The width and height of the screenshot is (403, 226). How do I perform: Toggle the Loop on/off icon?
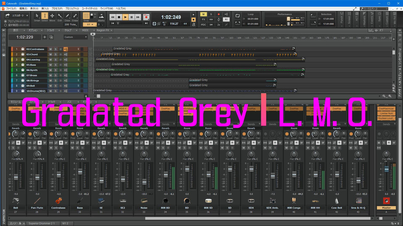238,16
